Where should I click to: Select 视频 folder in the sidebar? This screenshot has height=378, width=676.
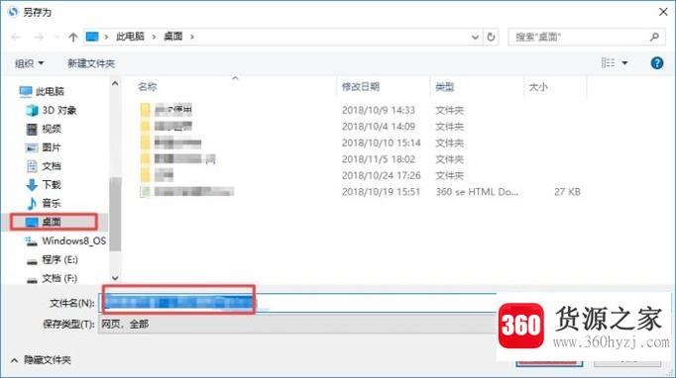[x=44, y=129]
